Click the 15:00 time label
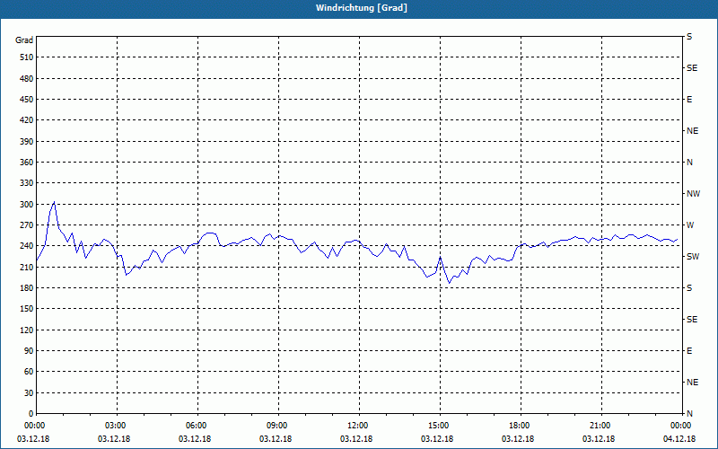This screenshot has width=718, height=449. (439, 426)
